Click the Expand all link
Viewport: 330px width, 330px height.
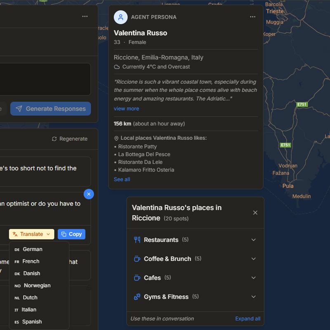coord(247,318)
